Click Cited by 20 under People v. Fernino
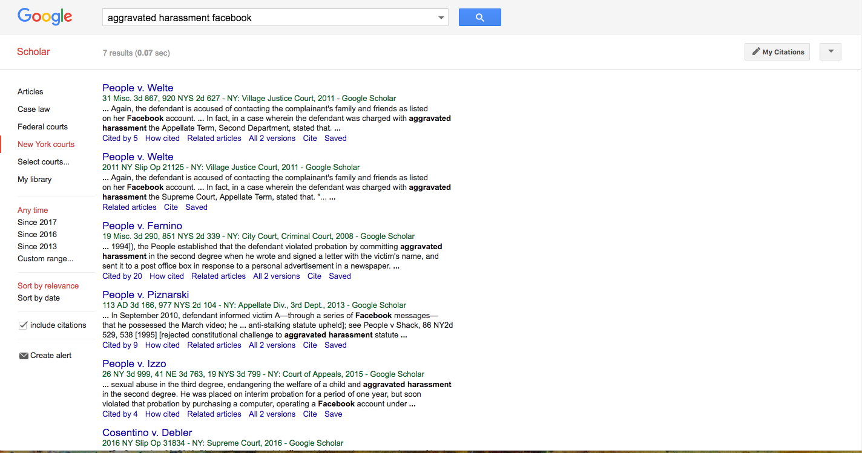The height and width of the screenshot is (453, 862). click(122, 276)
